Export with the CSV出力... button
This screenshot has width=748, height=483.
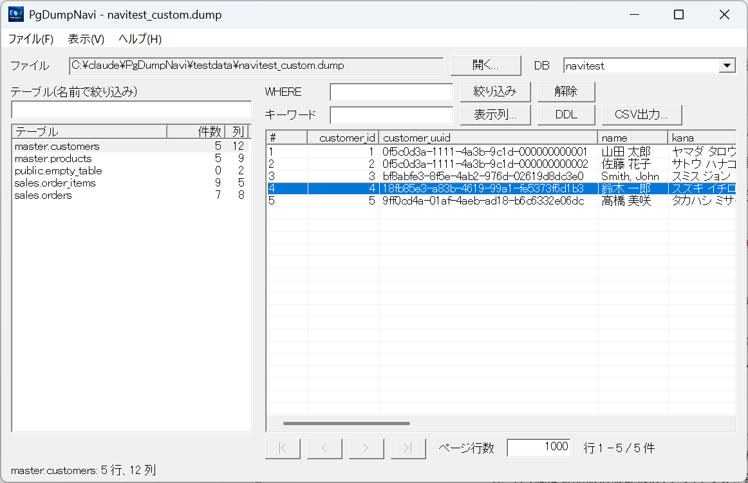[x=642, y=115]
